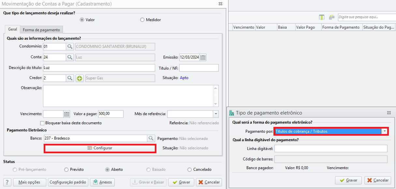Click Gravar in Tipo de pagamento dialog
Image resolution: width=396 pixels, height=189 pixels.
348,180
